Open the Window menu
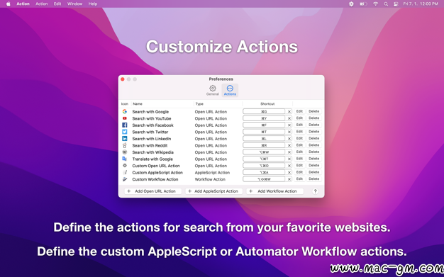 pyautogui.click(x=74, y=4)
